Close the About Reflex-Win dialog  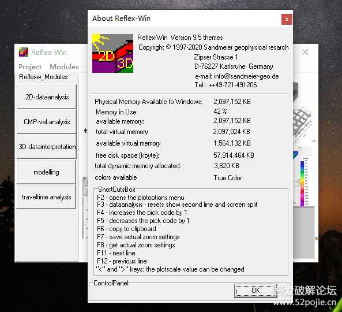click(287, 20)
